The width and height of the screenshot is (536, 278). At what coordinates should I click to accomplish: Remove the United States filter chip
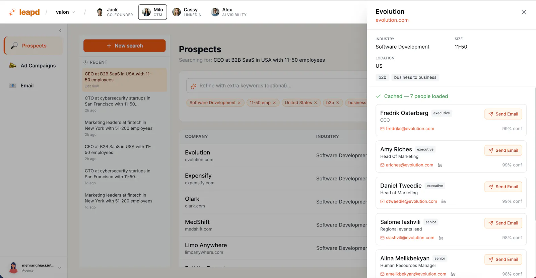[x=316, y=103]
